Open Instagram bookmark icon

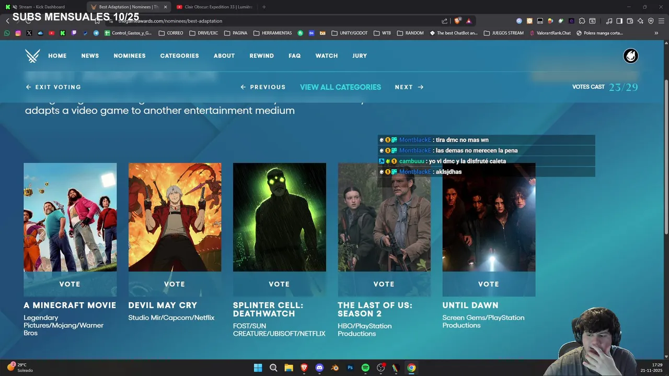18,33
